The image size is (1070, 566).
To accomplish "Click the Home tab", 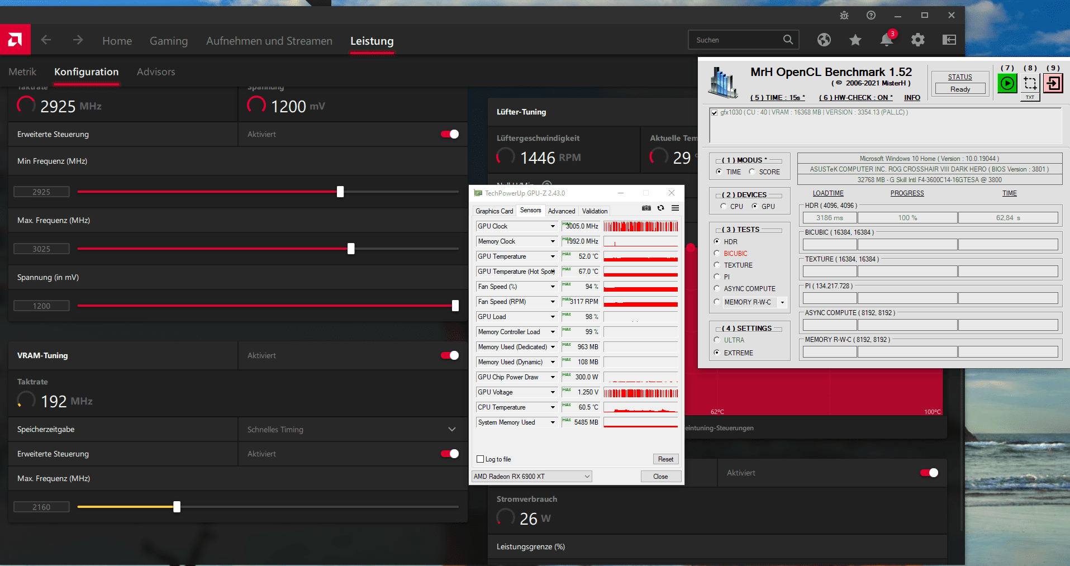I will coord(117,41).
